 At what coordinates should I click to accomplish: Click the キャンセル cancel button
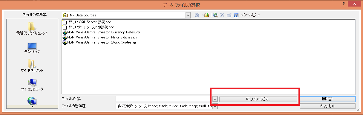click(327, 106)
